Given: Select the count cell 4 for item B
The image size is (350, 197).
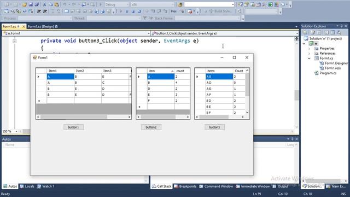Looking at the screenshot, I should coord(182,83).
